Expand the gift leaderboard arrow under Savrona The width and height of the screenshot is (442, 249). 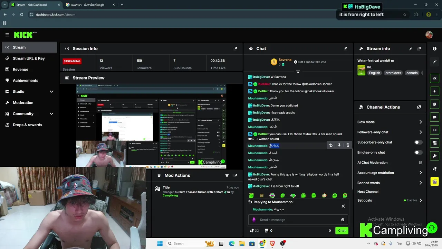298,71
